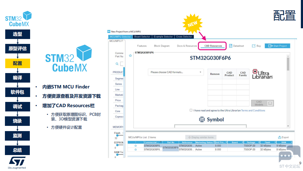The width and height of the screenshot is (303, 171).
Task: Click the star favorite icon beside STM32G030F6P6 title
Action: click(130, 56)
